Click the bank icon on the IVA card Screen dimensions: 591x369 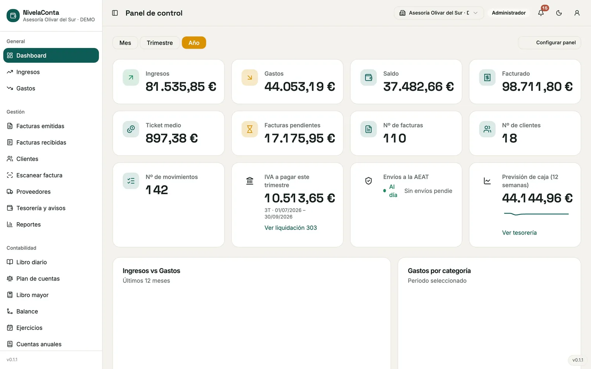tap(250, 181)
